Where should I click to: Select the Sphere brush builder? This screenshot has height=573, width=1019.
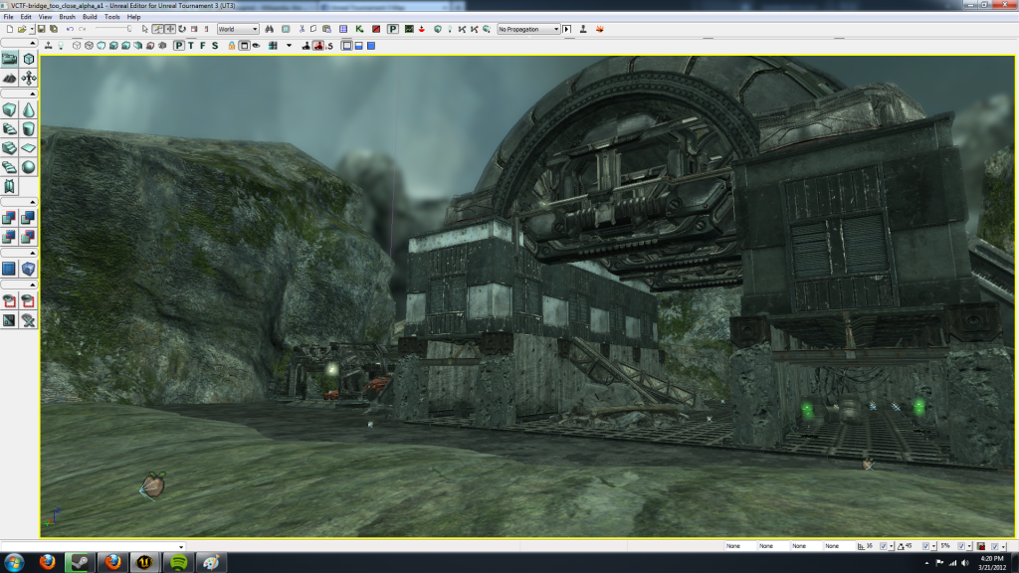pyautogui.click(x=29, y=167)
